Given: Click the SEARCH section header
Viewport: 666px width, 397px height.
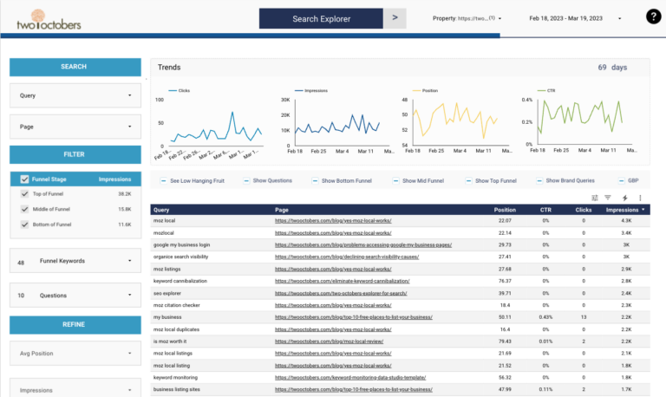Looking at the screenshot, I should click(x=75, y=67).
